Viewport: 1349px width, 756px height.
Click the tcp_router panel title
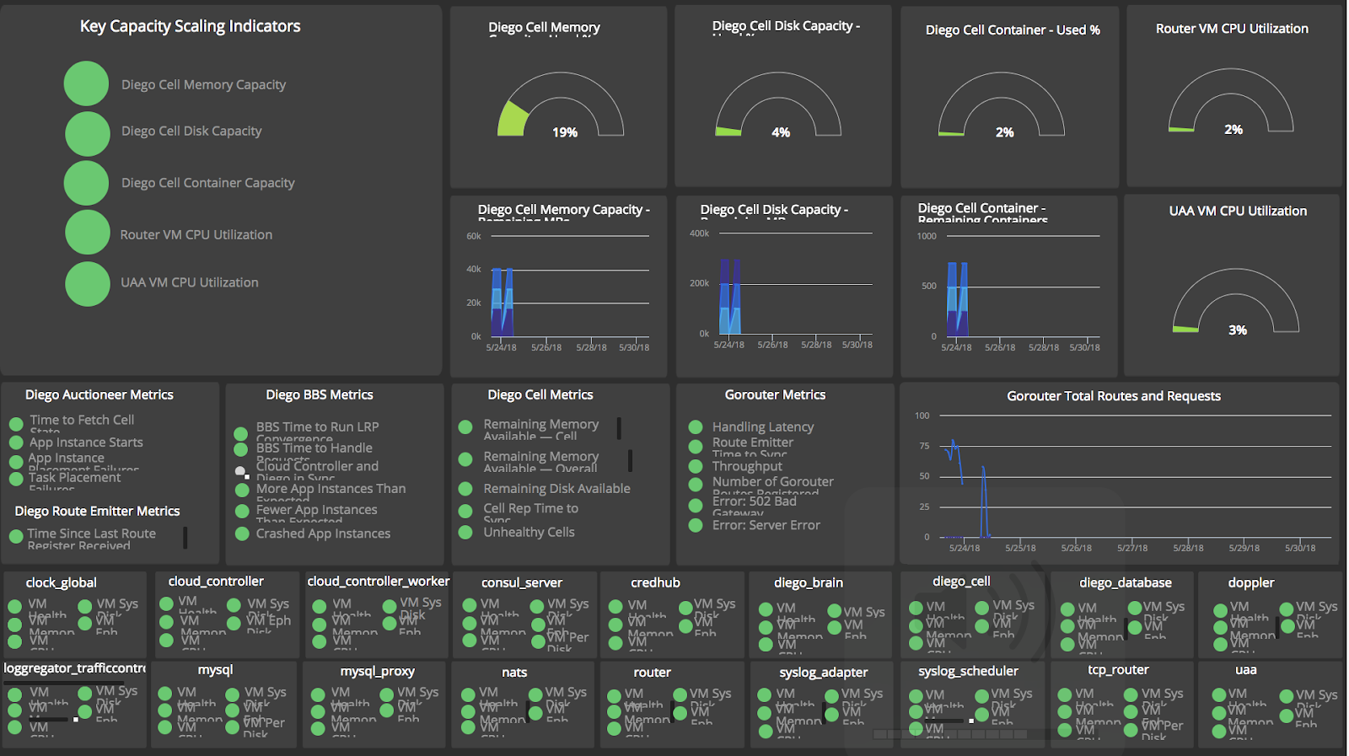(x=1118, y=670)
